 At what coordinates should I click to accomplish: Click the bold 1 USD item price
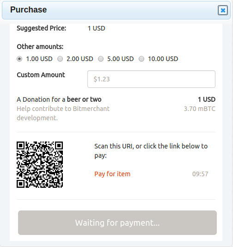click(207, 99)
